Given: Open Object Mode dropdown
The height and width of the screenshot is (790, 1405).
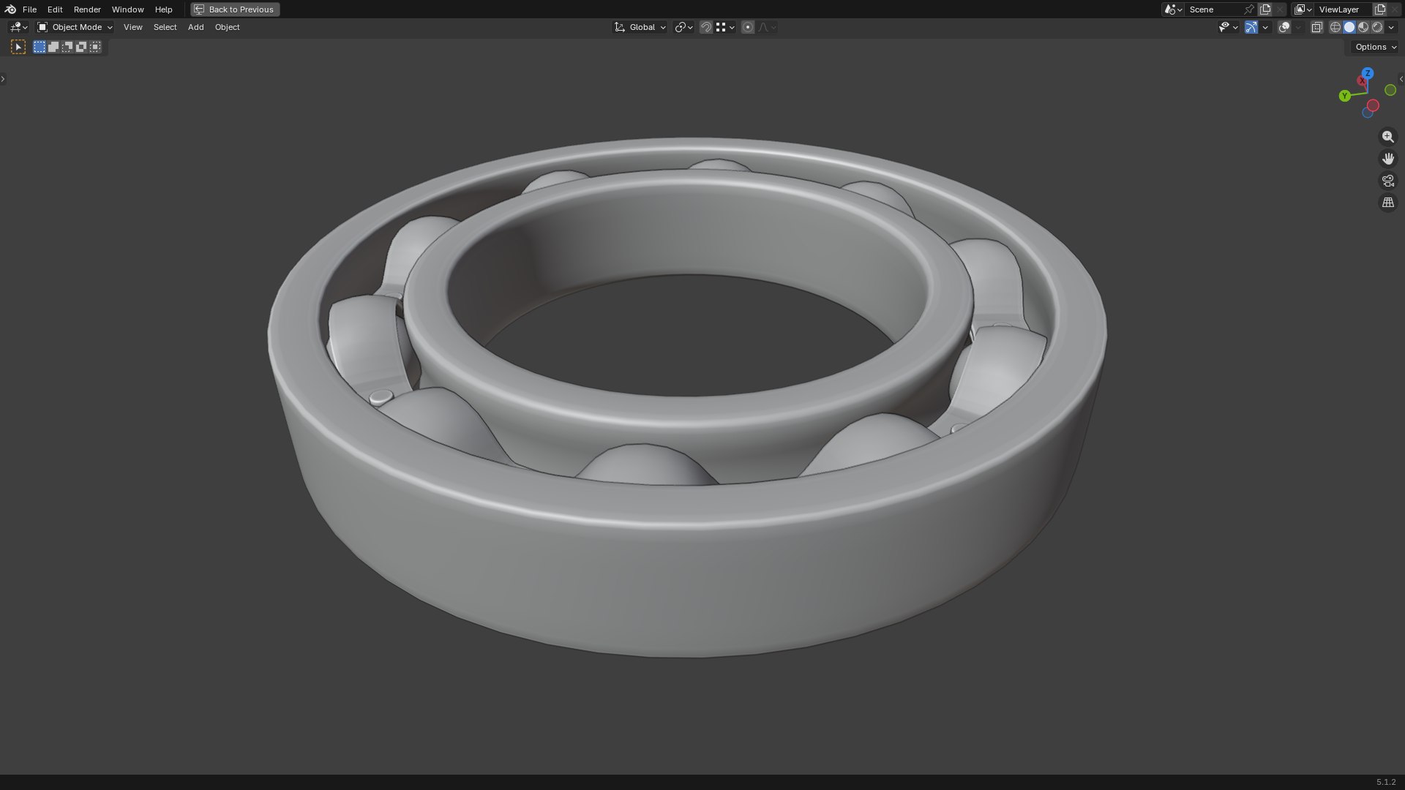Looking at the screenshot, I should pos(75,27).
